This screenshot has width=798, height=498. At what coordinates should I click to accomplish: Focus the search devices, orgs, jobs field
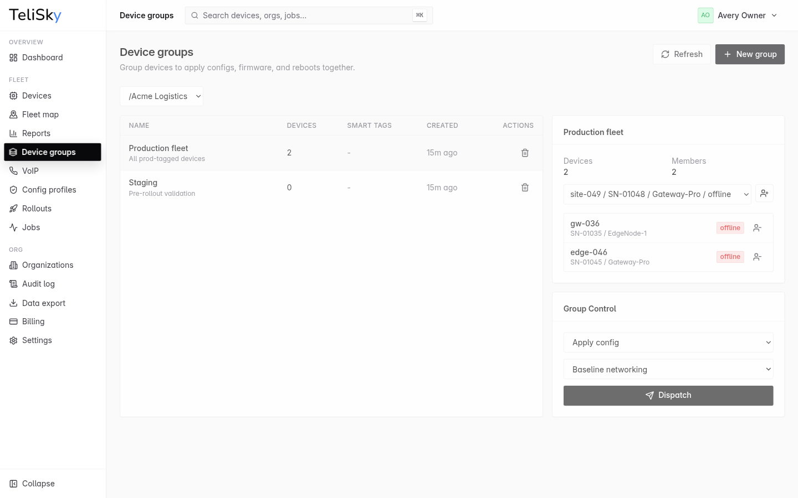(x=309, y=15)
